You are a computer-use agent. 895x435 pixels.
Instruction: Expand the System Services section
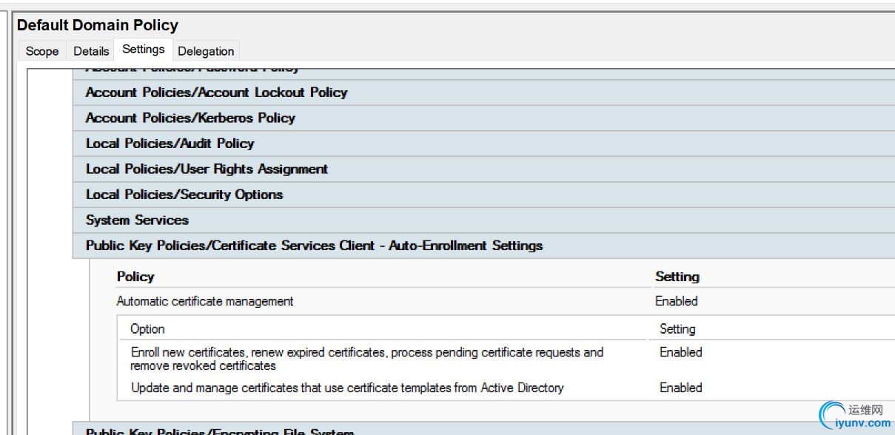tap(483, 220)
